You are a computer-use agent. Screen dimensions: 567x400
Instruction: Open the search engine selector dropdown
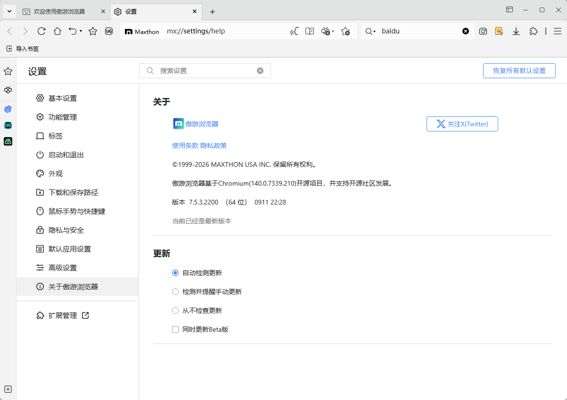pyautogui.click(x=370, y=31)
